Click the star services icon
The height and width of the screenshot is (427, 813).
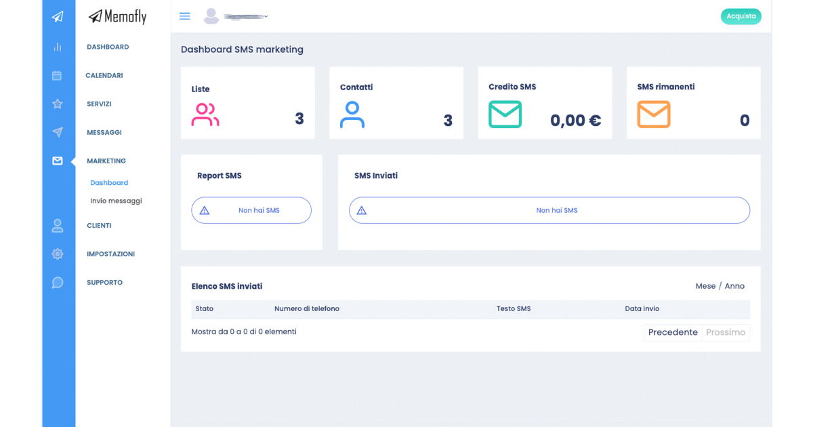pyautogui.click(x=58, y=104)
